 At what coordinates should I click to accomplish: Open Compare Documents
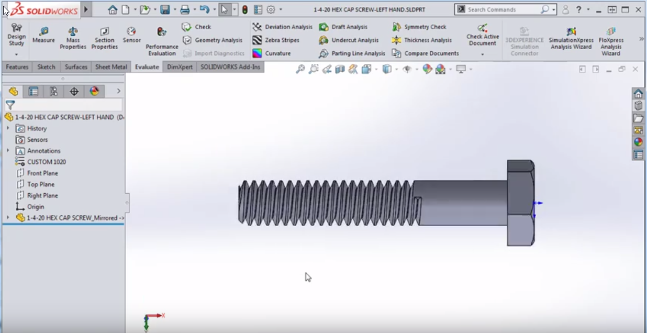pyautogui.click(x=425, y=53)
